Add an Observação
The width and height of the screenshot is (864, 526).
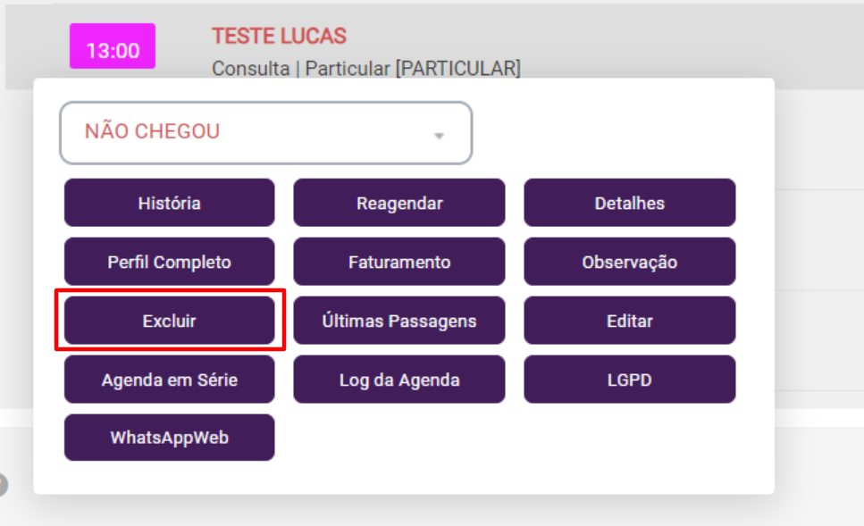(x=630, y=262)
